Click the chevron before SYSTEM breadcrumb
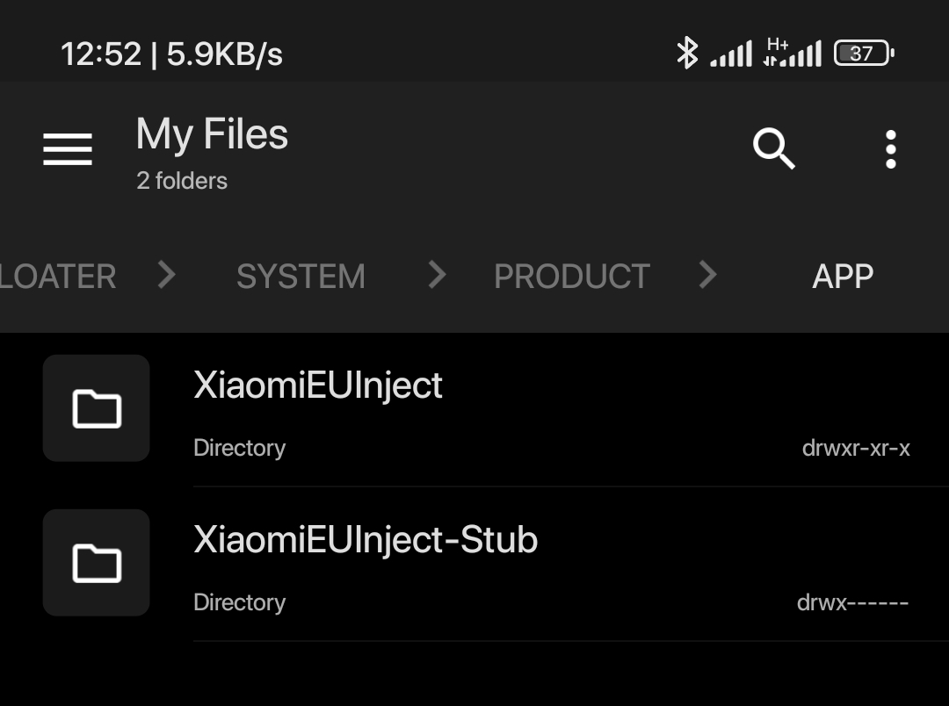 click(166, 275)
